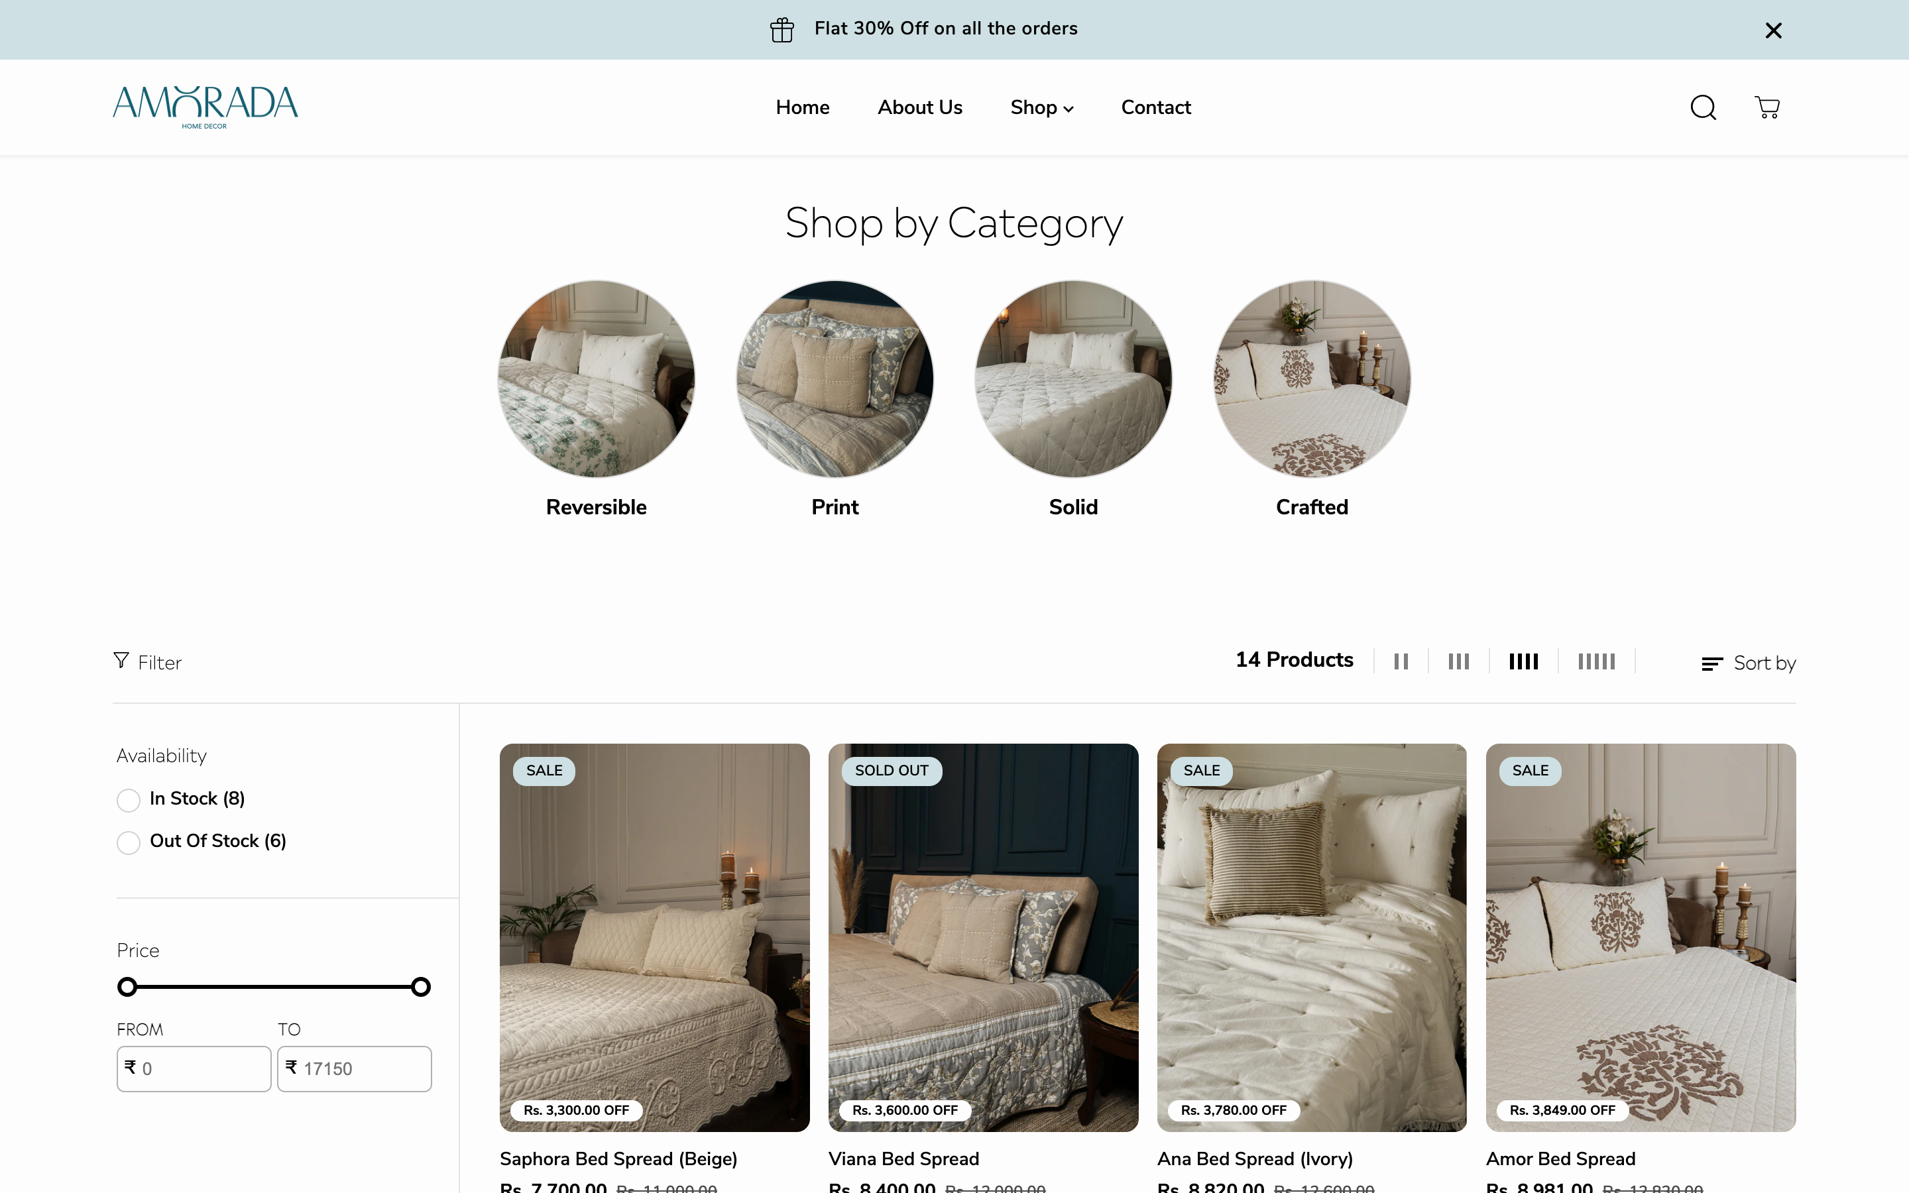The width and height of the screenshot is (1909, 1193).
Task: Open the Sort by options
Action: (x=1747, y=663)
